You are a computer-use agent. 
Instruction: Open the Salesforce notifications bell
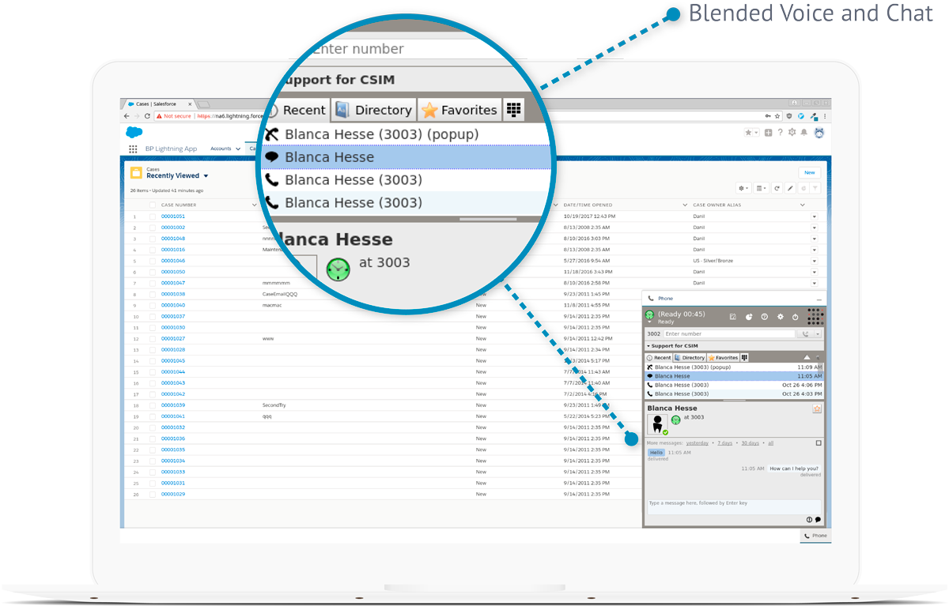click(804, 133)
